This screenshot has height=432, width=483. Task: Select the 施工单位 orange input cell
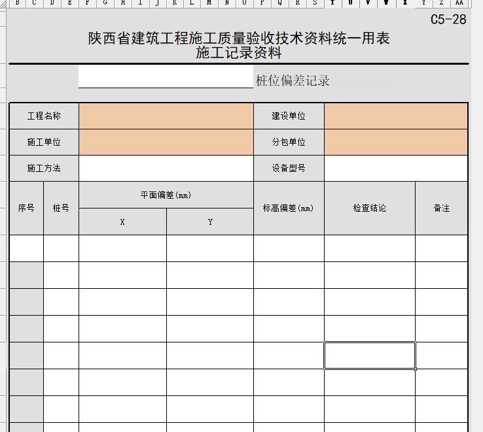166,142
